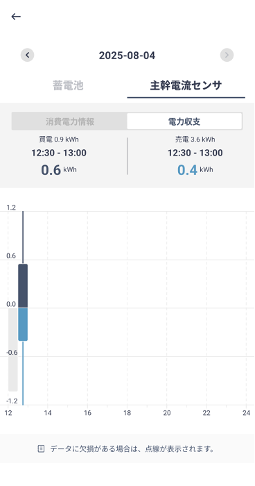
Task: Go to previous date with left chevron
Action: pyautogui.click(x=27, y=55)
